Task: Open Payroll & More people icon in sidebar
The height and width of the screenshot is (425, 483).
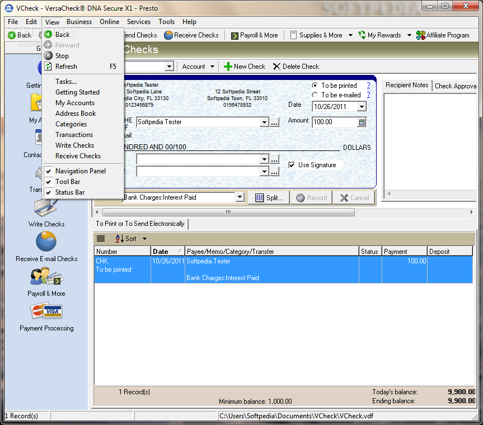Action: 46,276
